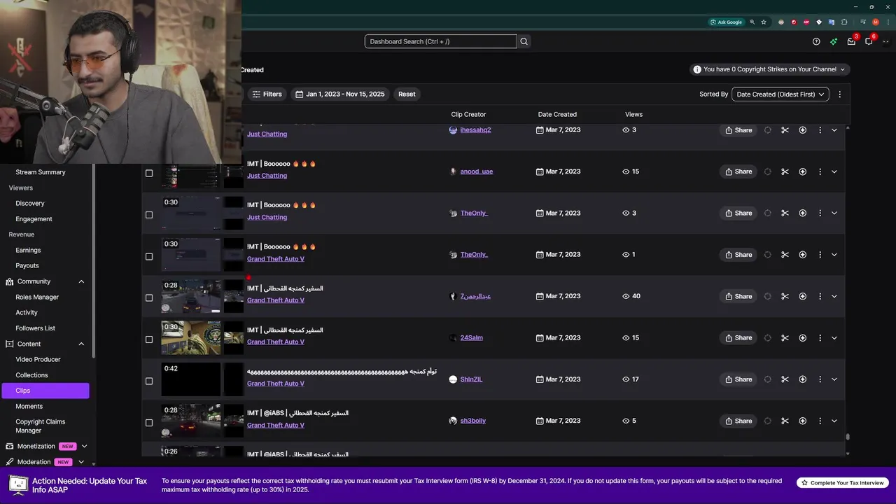Image resolution: width=896 pixels, height=504 pixels.
Task: Click the scissors edit icon for ShinZIL clip
Action: pyautogui.click(x=785, y=379)
